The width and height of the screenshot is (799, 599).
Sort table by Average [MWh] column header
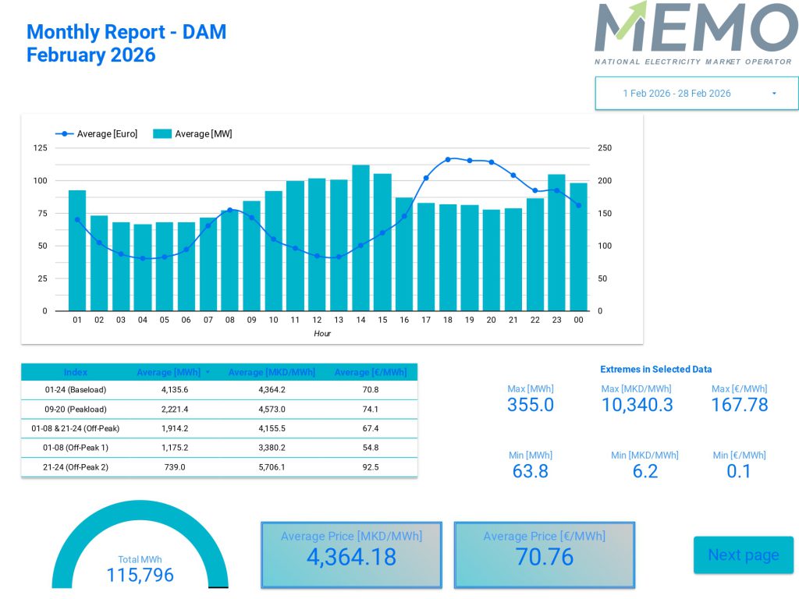pyautogui.click(x=169, y=372)
